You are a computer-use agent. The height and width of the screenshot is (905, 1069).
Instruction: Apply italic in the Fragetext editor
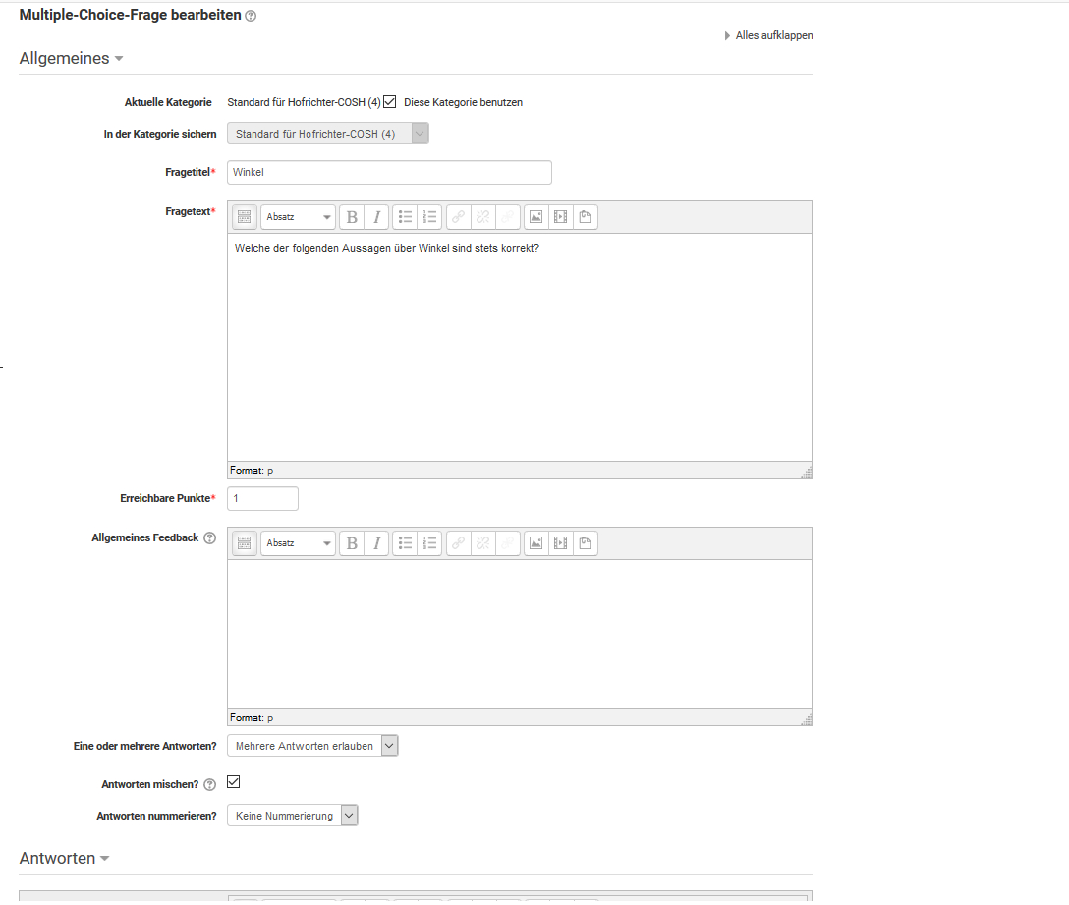[x=376, y=217]
